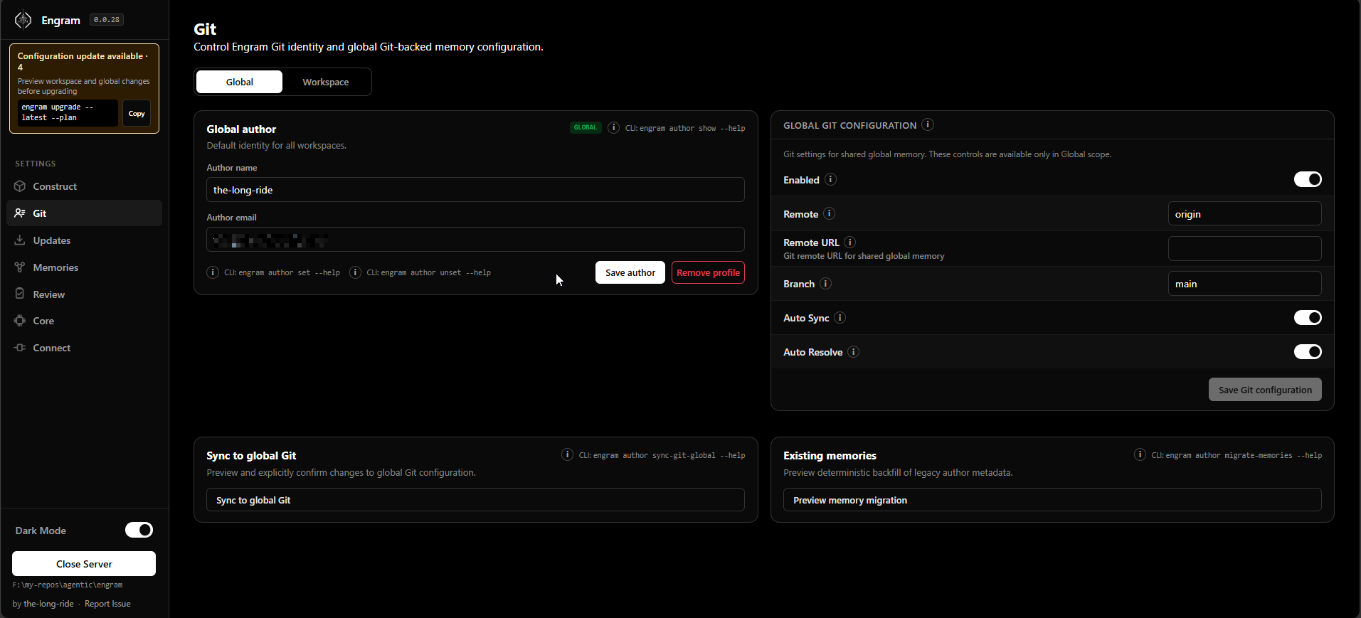Click the F:\my-repos\agentic\engram path text
The image size is (1361, 618).
[68, 585]
